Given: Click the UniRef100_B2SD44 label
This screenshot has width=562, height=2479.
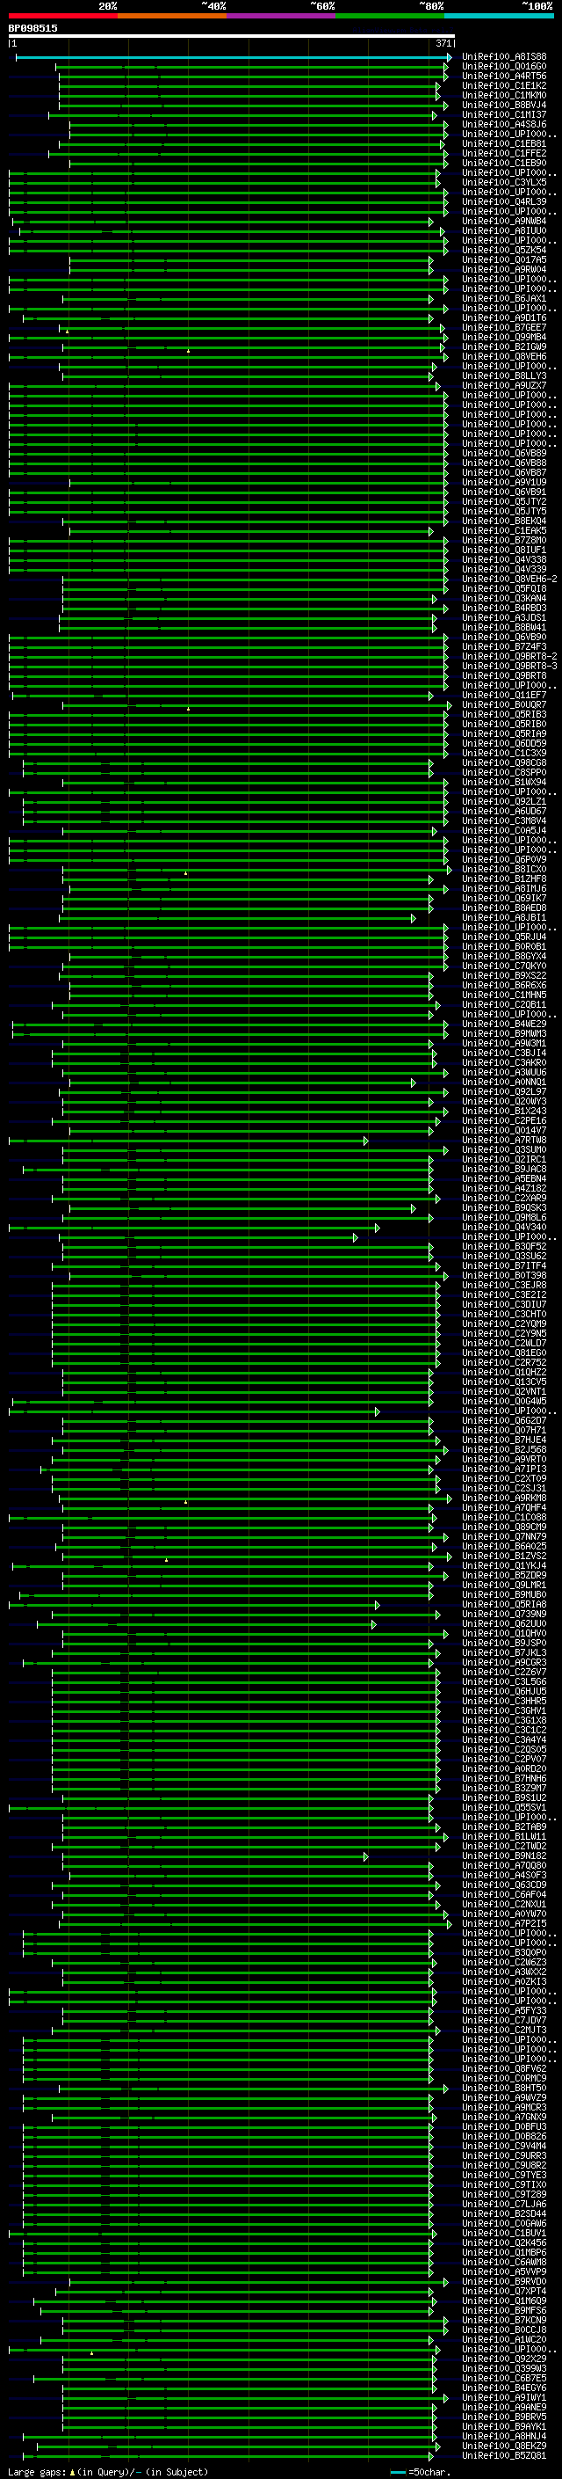Looking at the screenshot, I should [504, 2213].
